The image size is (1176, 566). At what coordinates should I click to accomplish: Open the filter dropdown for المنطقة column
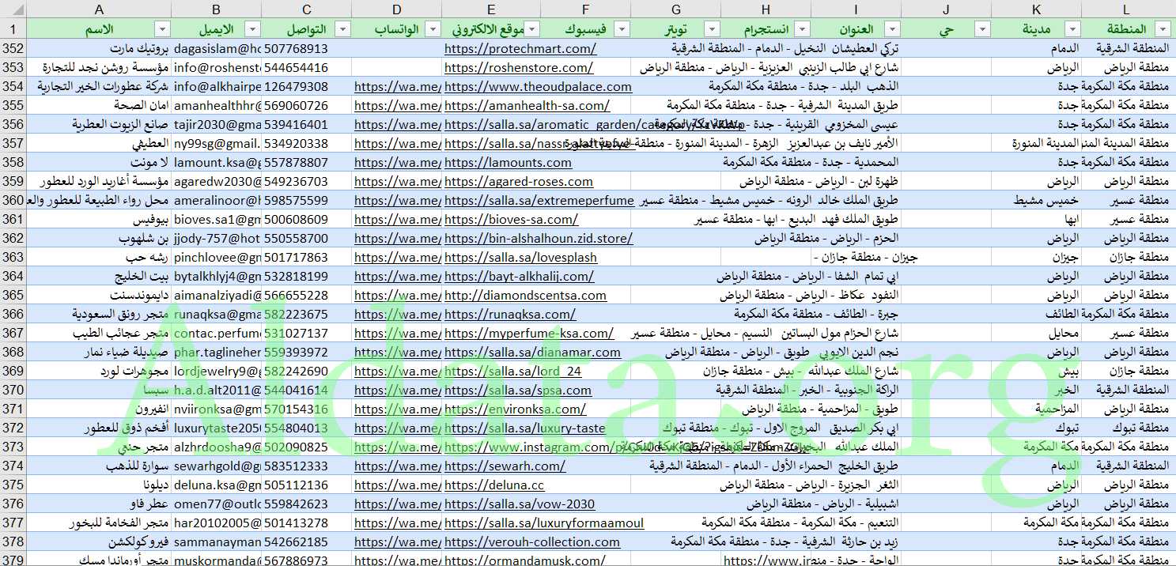(1163, 29)
